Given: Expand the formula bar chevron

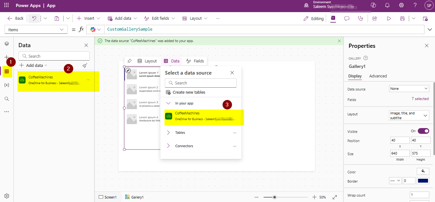Looking at the screenshot, I should [x=430, y=30].
